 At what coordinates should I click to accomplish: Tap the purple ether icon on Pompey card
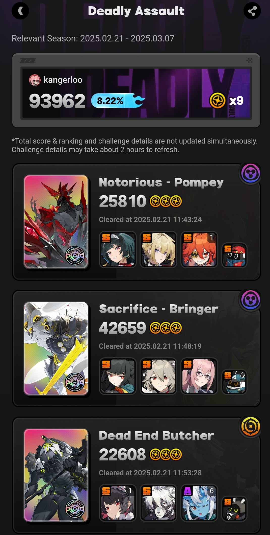pos(251,174)
